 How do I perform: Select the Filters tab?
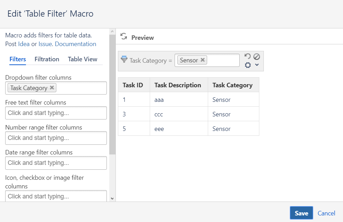pos(18,59)
